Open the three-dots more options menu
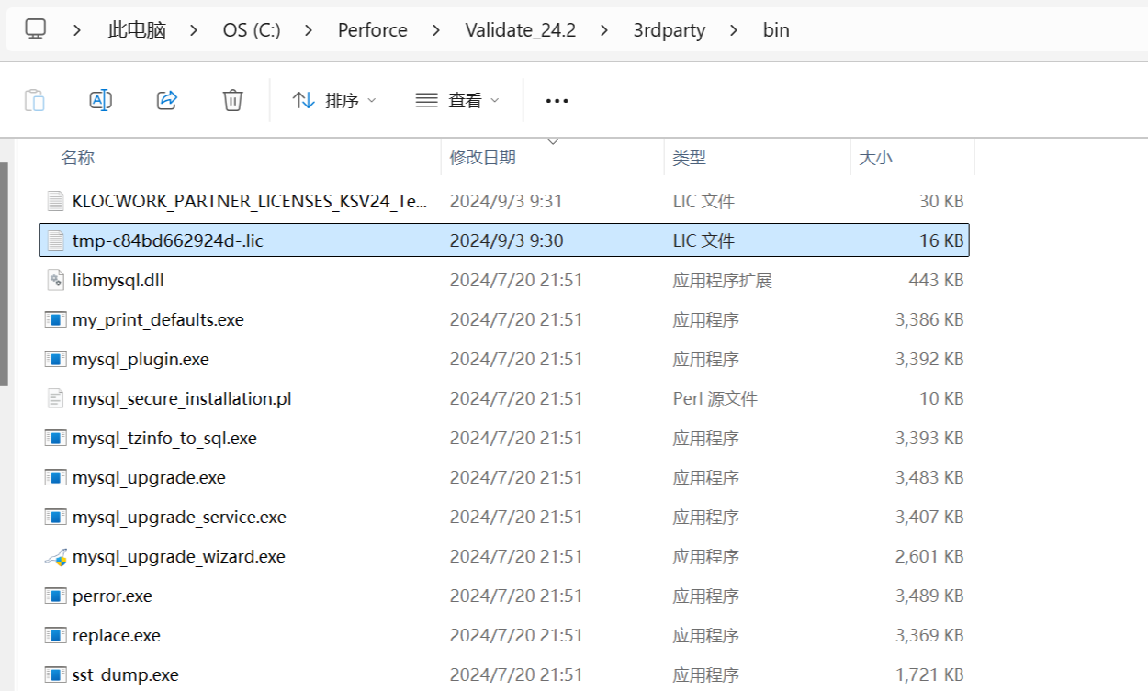Viewport: 1148px width, 691px height. pos(557,101)
